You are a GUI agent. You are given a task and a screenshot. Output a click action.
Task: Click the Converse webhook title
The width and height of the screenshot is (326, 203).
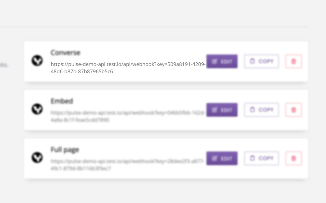pos(65,53)
